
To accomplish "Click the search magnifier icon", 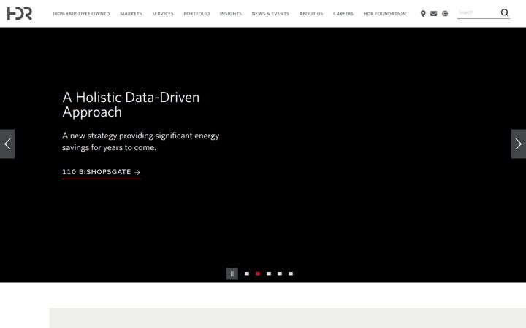I will 505,12.
